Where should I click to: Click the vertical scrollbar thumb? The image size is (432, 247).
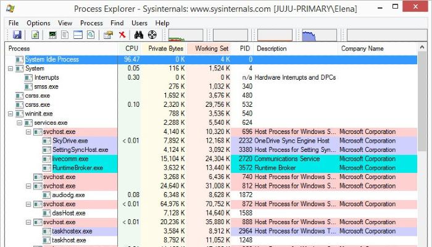tap(422, 102)
